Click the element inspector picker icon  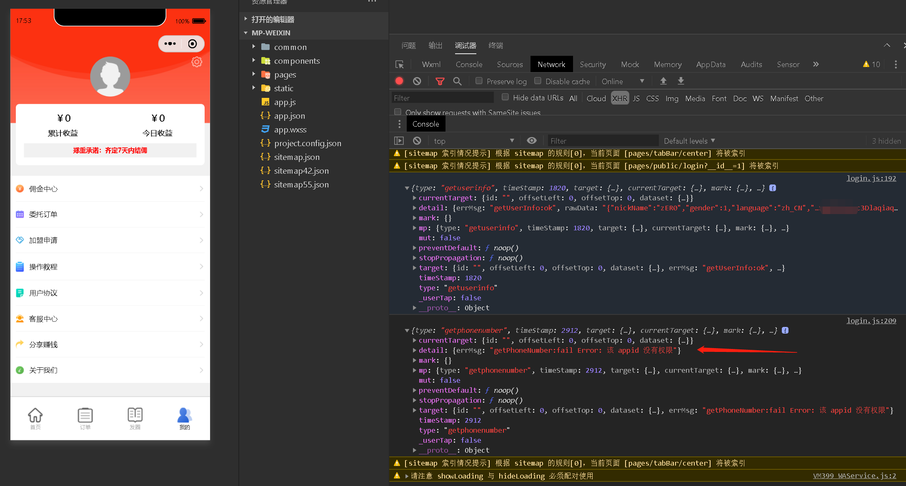pyautogui.click(x=400, y=65)
